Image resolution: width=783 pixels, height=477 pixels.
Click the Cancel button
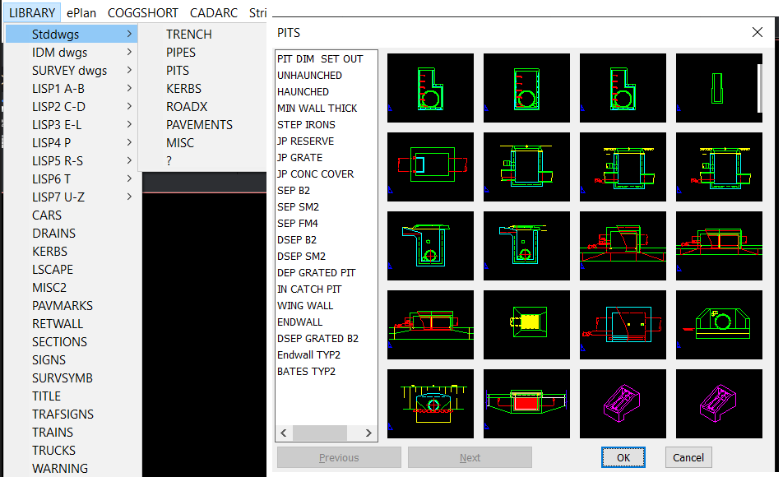[x=688, y=457]
